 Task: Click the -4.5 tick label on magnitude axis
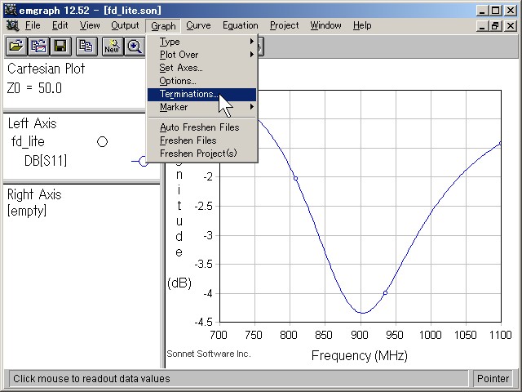pos(203,323)
